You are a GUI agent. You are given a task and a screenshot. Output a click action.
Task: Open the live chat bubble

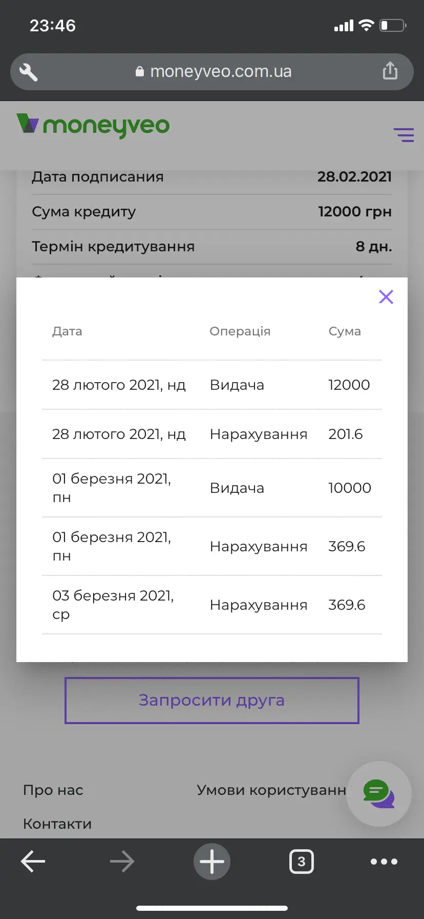pyautogui.click(x=378, y=793)
